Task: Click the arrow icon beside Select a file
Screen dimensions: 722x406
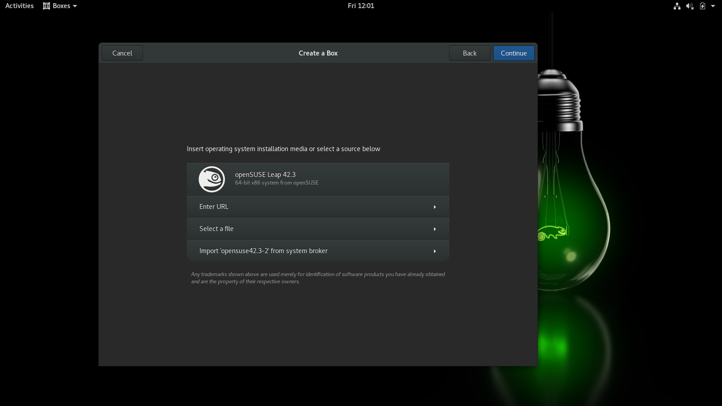Action: 435,229
